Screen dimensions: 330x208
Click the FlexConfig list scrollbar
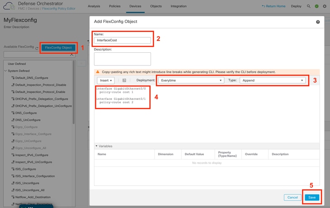click(x=73, y=92)
